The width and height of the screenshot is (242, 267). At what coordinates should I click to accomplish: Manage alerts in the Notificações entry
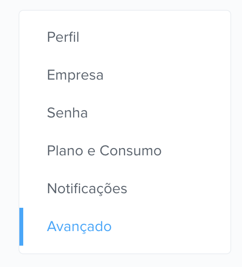pos(87,188)
